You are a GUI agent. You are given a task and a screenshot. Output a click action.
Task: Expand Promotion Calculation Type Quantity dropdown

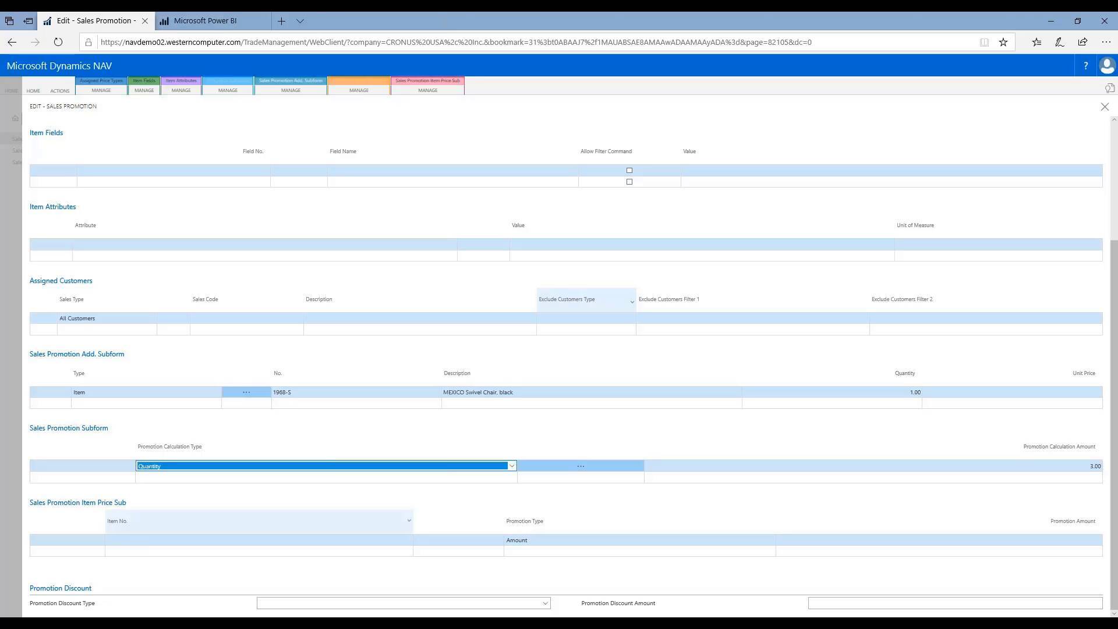[x=511, y=466]
